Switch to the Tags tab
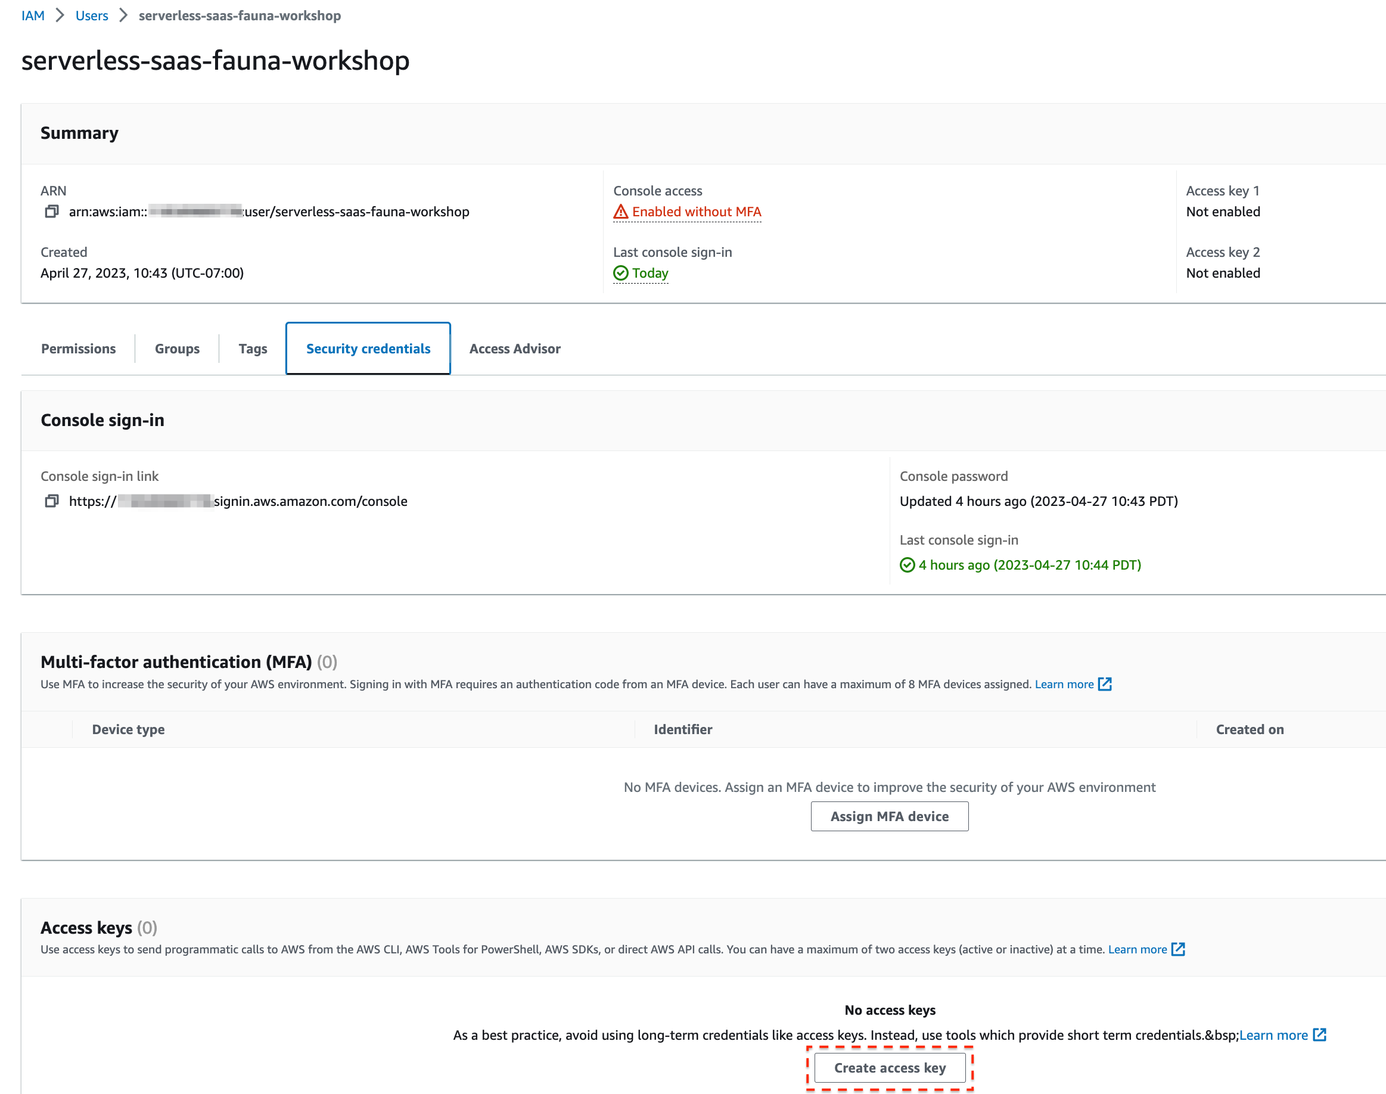This screenshot has height=1094, width=1386. coord(252,349)
